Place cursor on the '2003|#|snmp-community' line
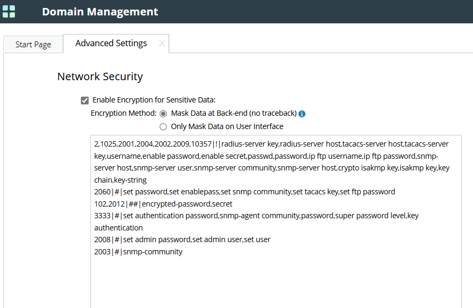Viewport: 473px width, 308px height. point(138,252)
